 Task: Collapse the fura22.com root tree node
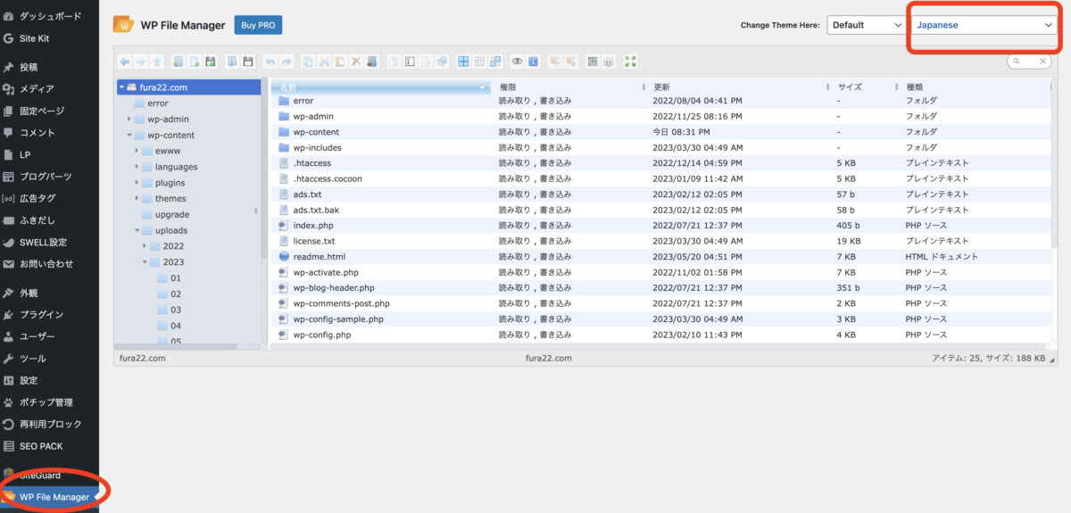pyautogui.click(x=121, y=87)
